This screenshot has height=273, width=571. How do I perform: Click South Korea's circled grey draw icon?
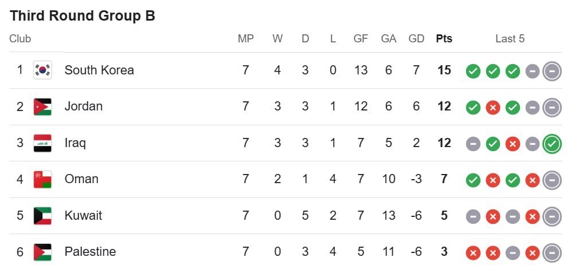(x=552, y=71)
